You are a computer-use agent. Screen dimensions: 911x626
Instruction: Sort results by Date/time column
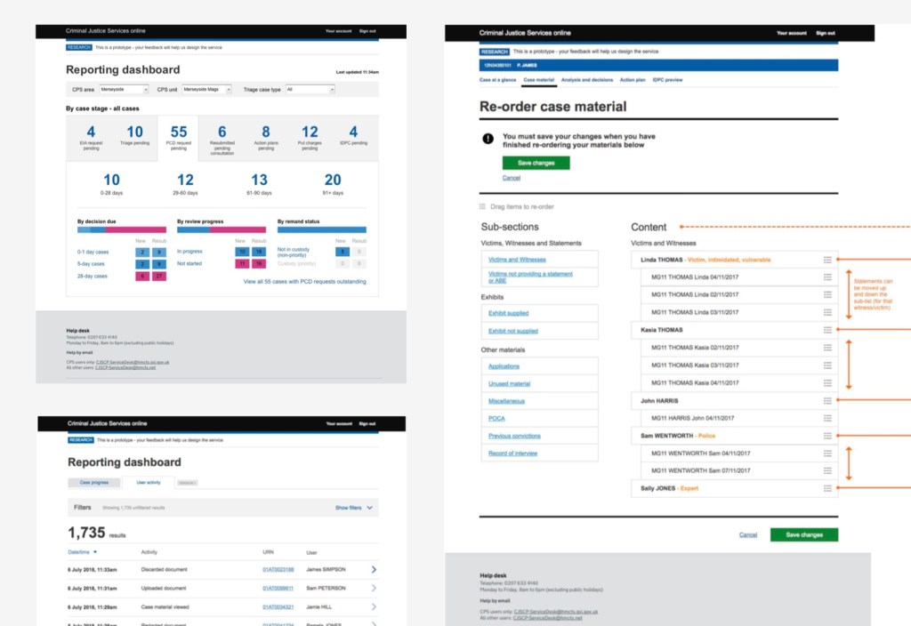click(84, 552)
